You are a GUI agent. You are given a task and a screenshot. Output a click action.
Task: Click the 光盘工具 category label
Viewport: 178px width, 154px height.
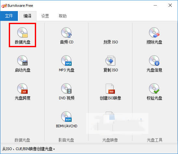pyautogui.click(x=155, y=140)
